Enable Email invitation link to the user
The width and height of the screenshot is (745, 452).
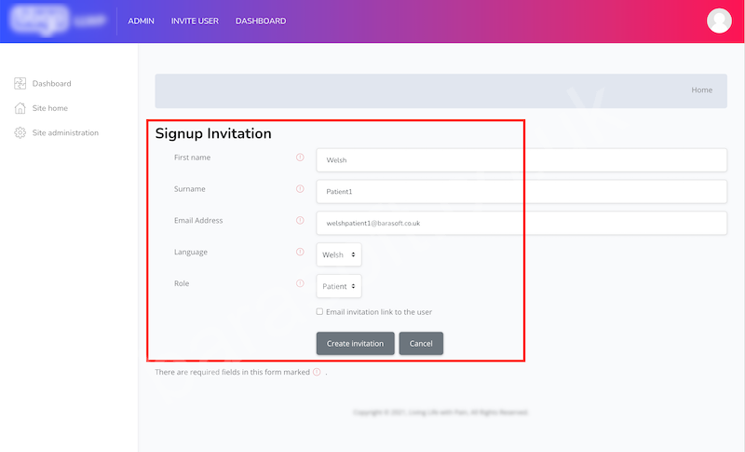319,312
